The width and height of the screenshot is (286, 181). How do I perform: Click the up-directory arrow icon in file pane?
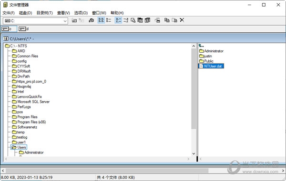click(201, 46)
